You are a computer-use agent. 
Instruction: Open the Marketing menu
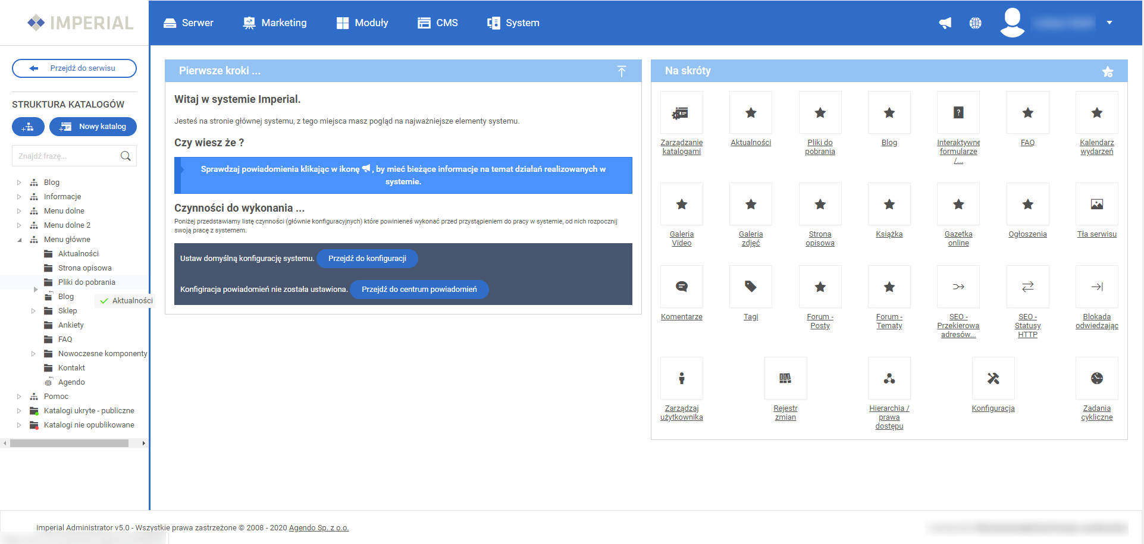[x=275, y=23]
